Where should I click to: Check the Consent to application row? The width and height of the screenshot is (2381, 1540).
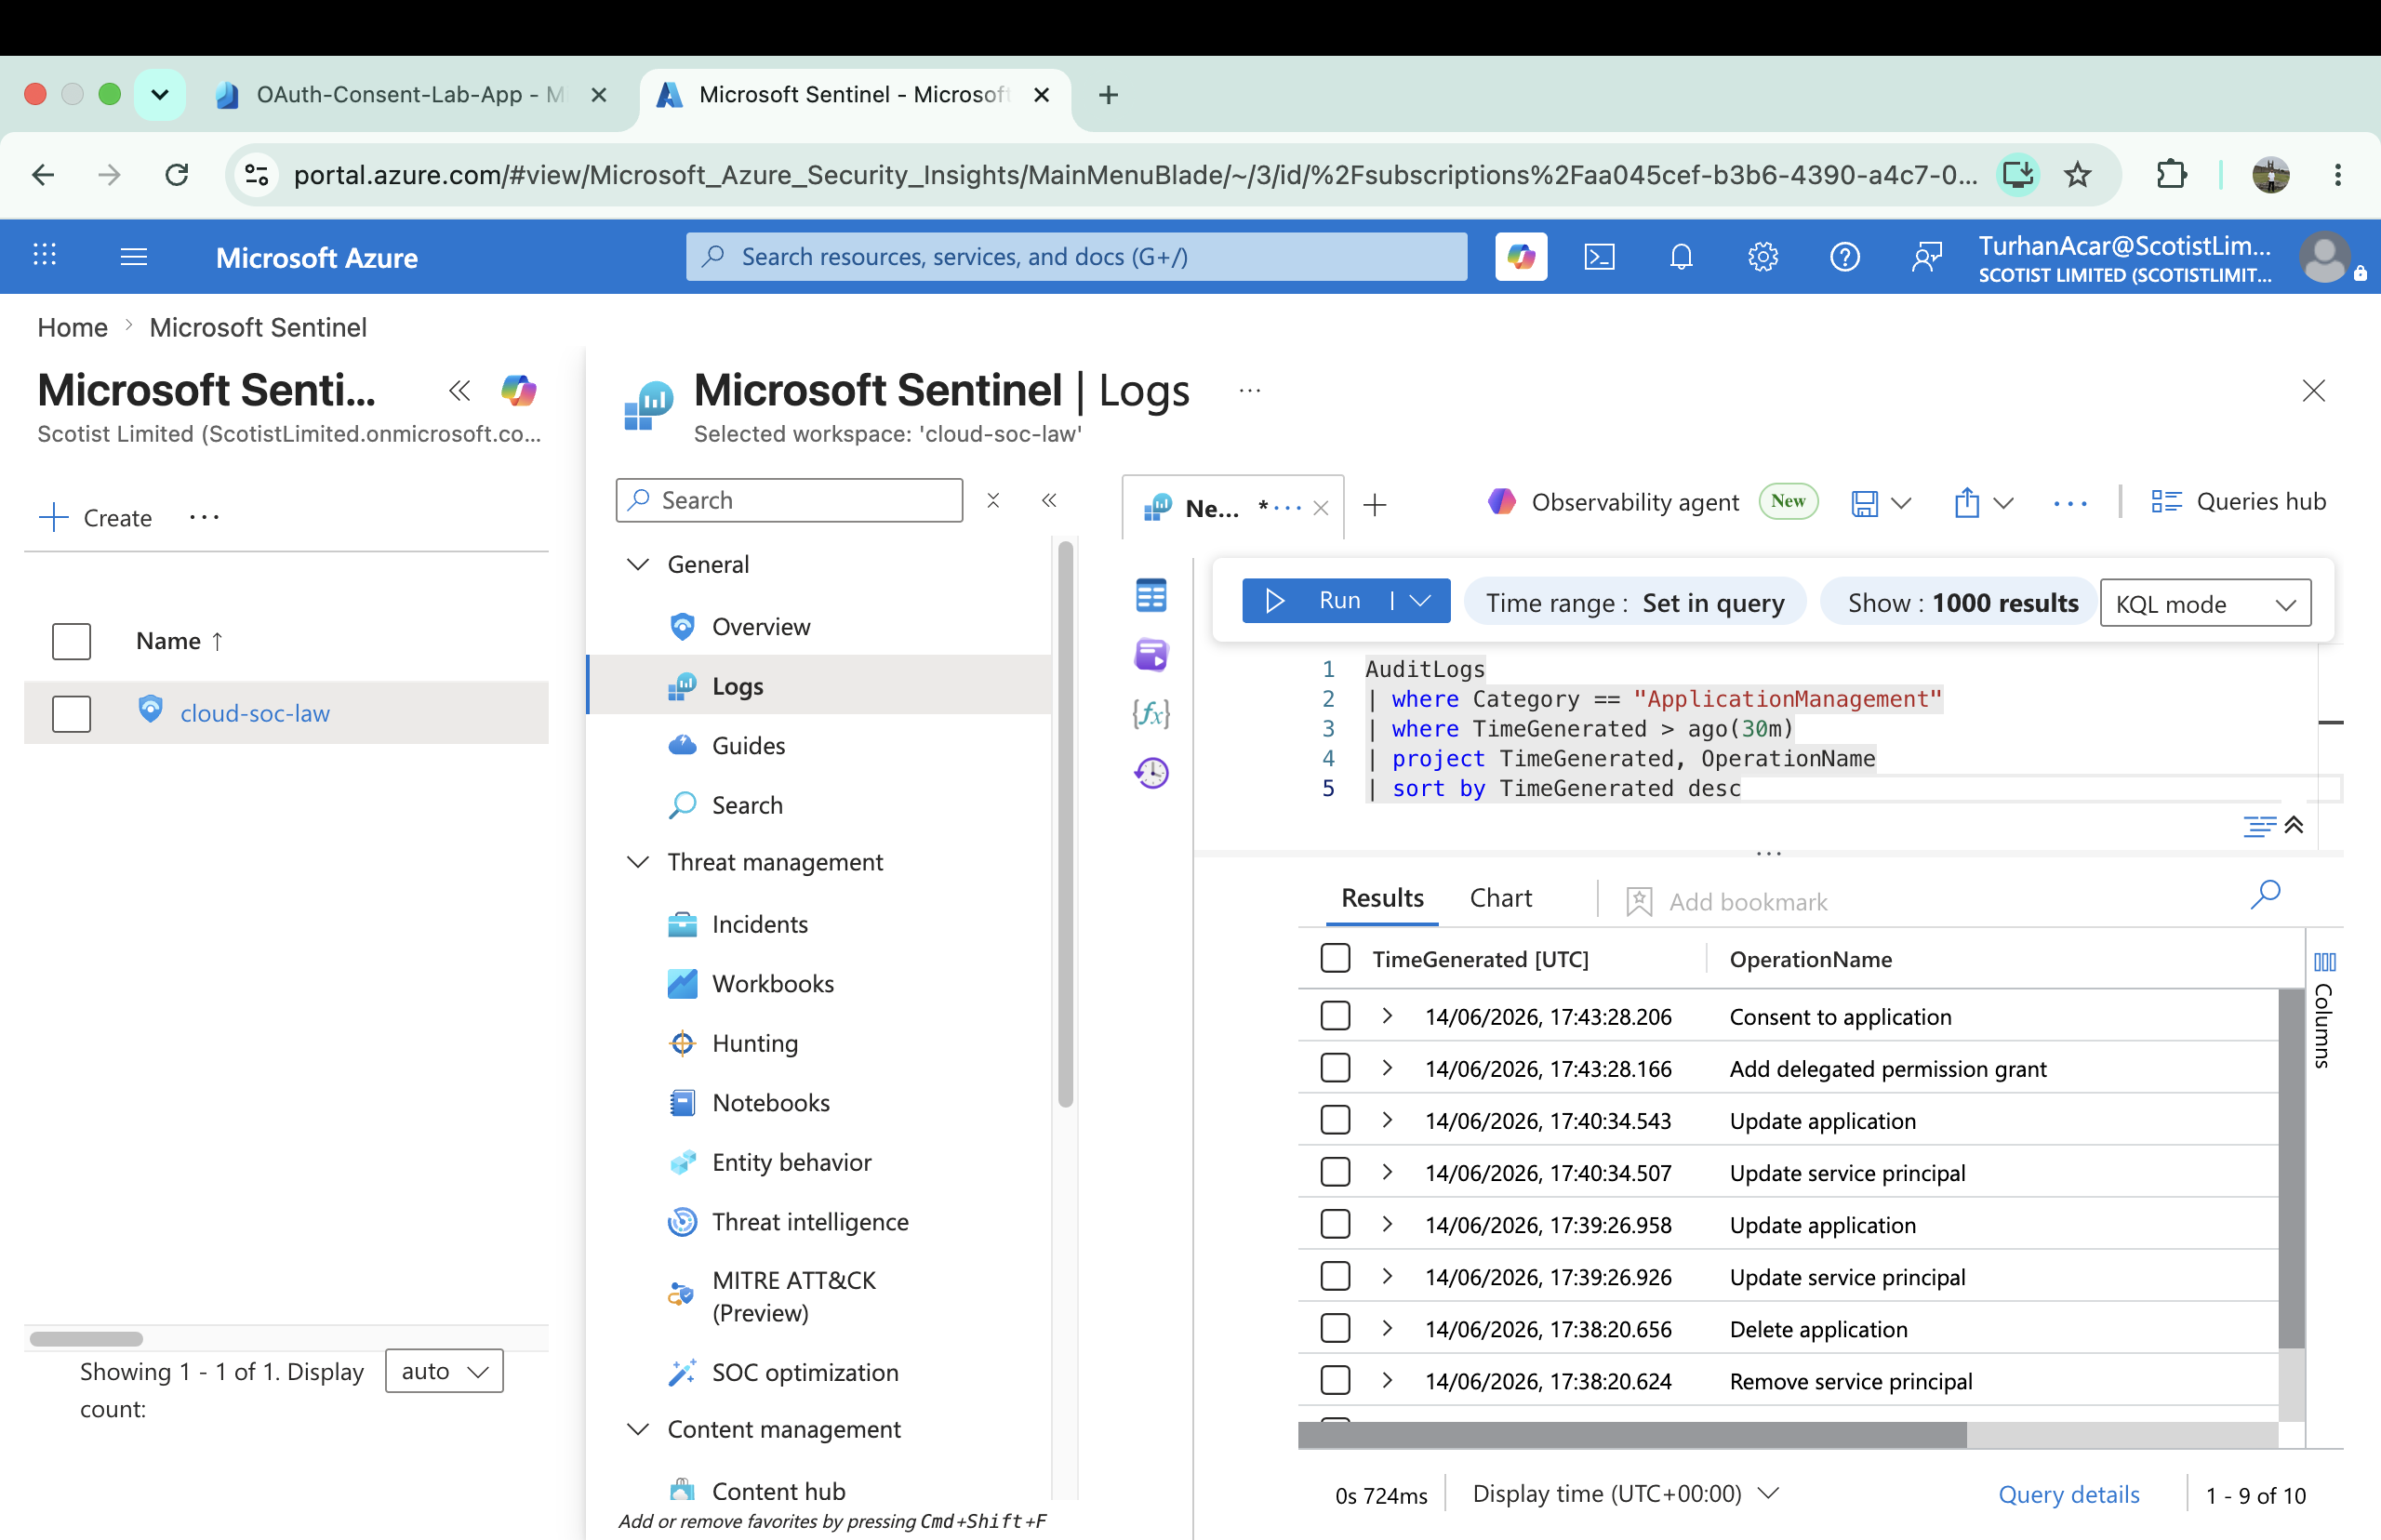tap(1335, 1016)
